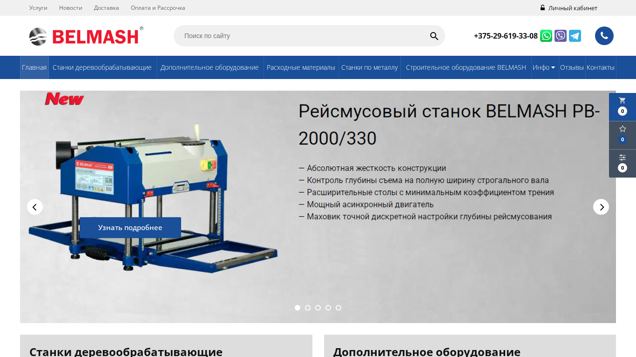636x357 pixels.
Task: Select the second slider dot
Action: 308,308
